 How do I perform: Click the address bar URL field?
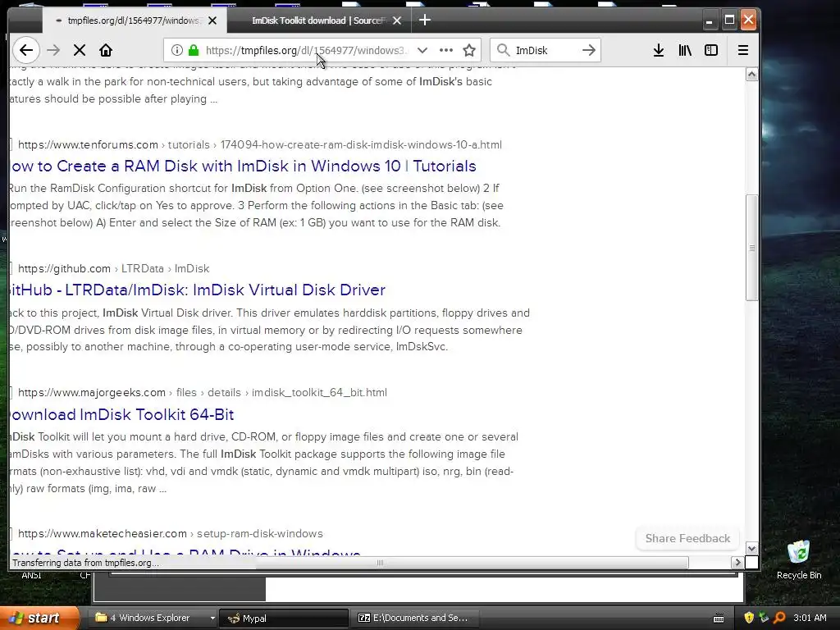(306, 50)
